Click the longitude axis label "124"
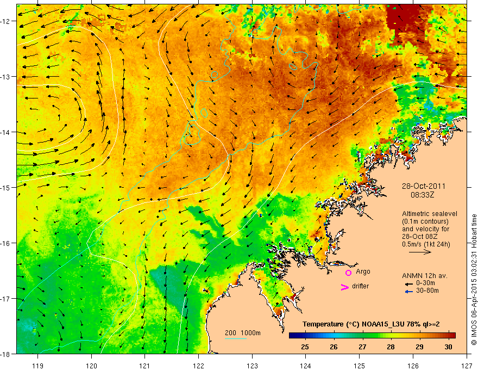Viewport: 478px width, 370px height. pyautogui.click(x=306, y=366)
